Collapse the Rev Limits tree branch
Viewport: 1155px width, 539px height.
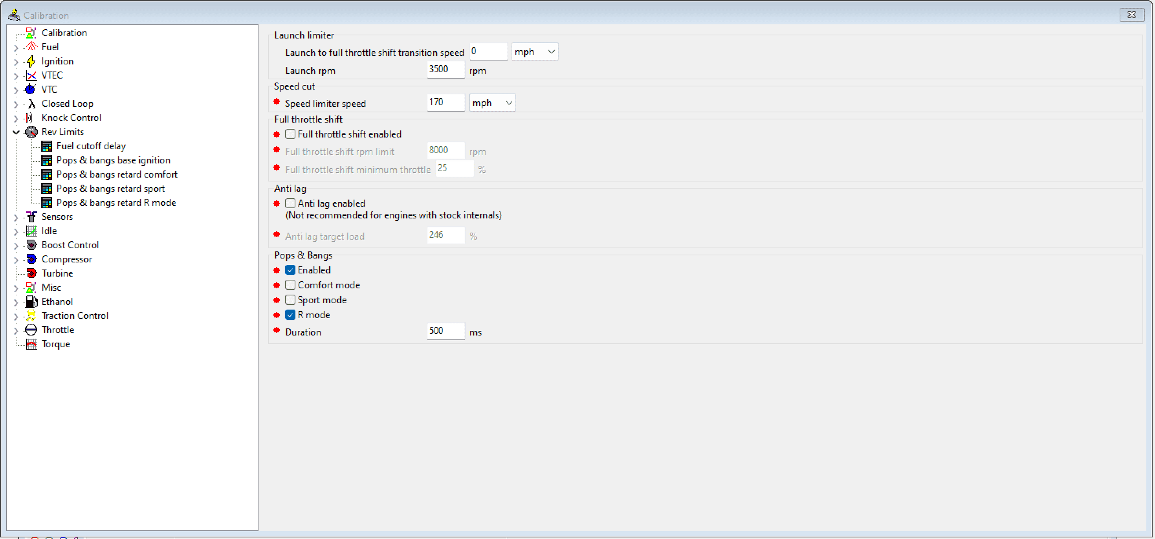tap(16, 132)
